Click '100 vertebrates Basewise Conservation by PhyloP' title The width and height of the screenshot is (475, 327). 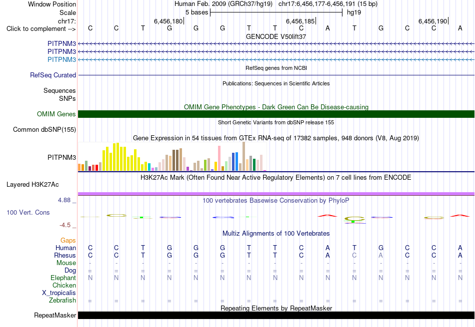(276, 201)
